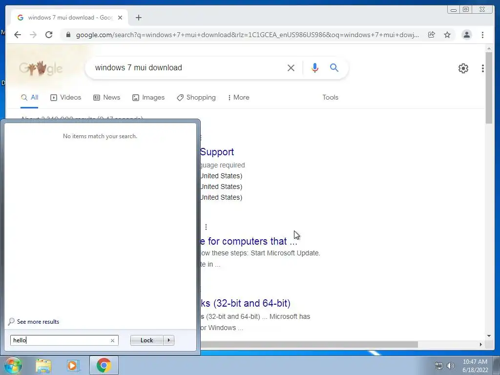500x375 pixels.
Task: Click the vertical scrollbar thumb in Chrome
Action: (x=489, y=88)
